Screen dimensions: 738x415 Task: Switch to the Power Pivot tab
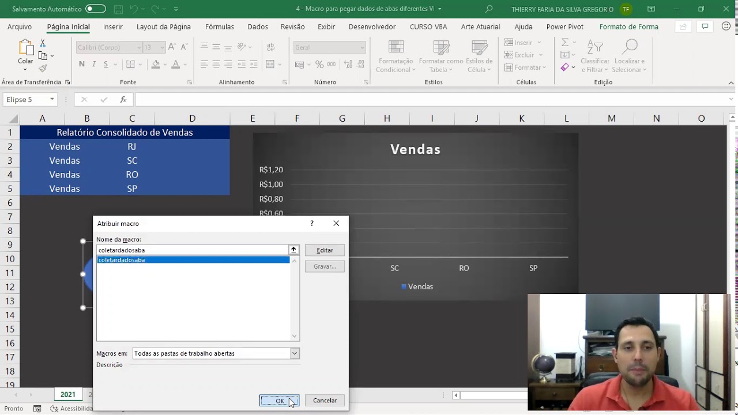565,27
